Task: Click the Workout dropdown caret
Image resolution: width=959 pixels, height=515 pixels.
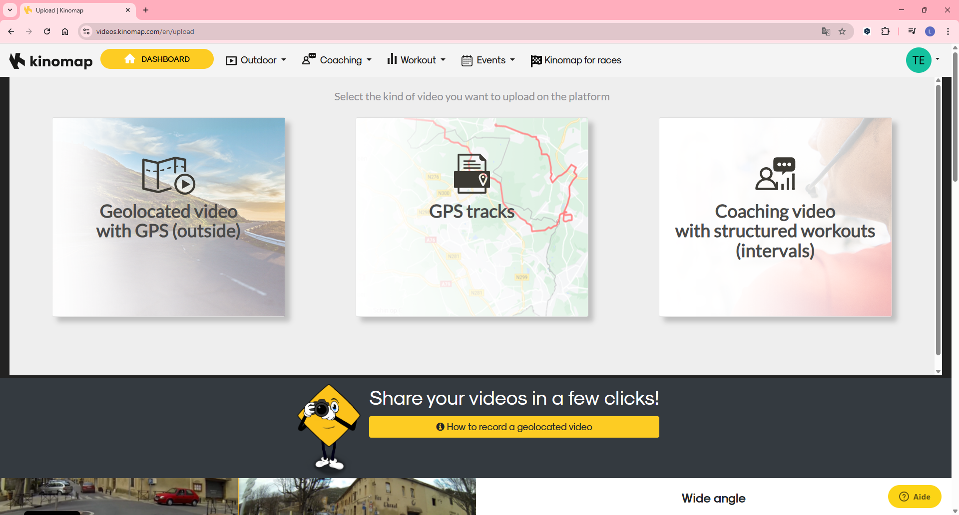Action: click(x=443, y=60)
